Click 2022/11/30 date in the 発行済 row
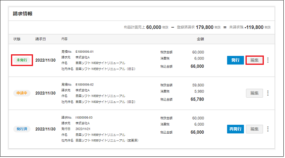Viewport: 285px width, 158px height. (x=46, y=129)
